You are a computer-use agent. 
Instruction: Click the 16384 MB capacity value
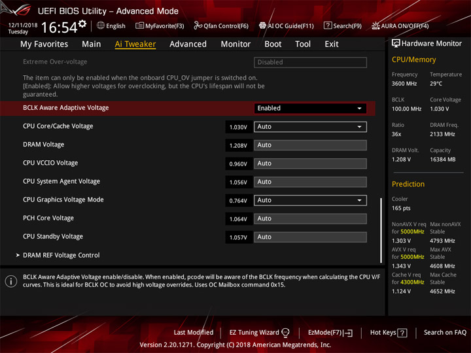(442, 160)
